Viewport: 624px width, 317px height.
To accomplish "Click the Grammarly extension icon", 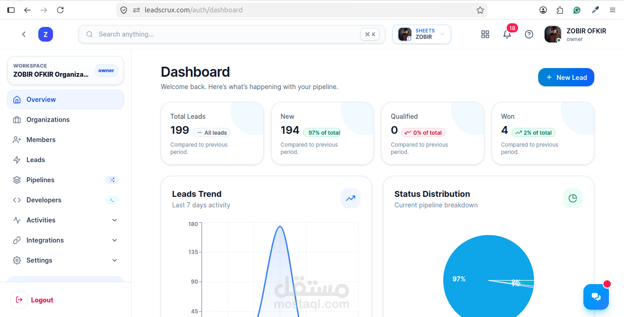I will click(x=577, y=10).
